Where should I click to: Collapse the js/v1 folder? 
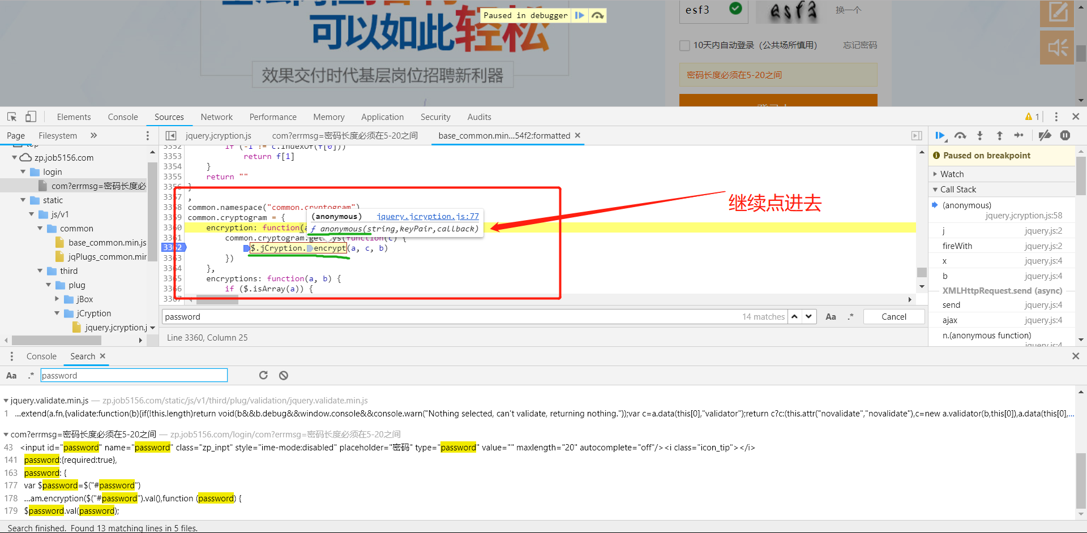pyautogui.click(x=31, y=214)
